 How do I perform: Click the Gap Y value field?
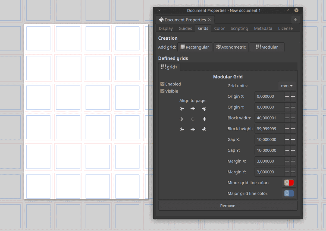click(x=269, y=150)
